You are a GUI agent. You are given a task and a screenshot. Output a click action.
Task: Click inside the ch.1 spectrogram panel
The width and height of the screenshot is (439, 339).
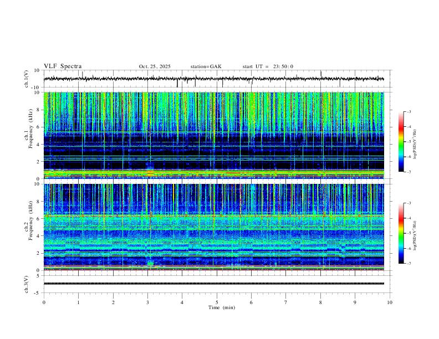click(x=213, y=135)
